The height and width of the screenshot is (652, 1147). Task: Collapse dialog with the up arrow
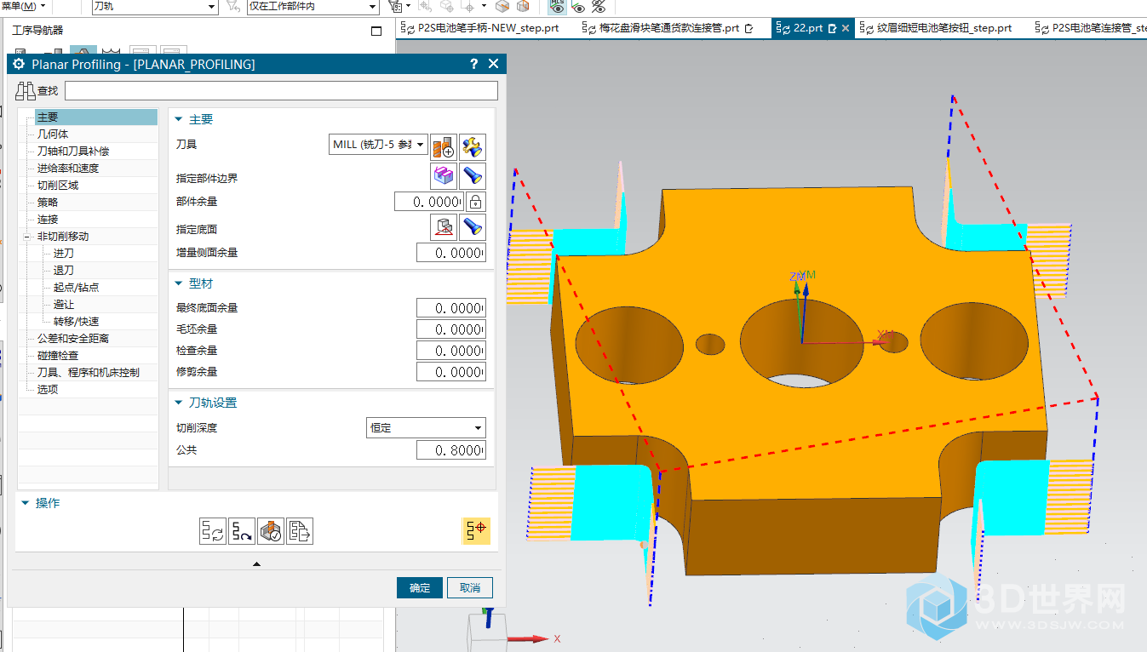click(256, 563)
